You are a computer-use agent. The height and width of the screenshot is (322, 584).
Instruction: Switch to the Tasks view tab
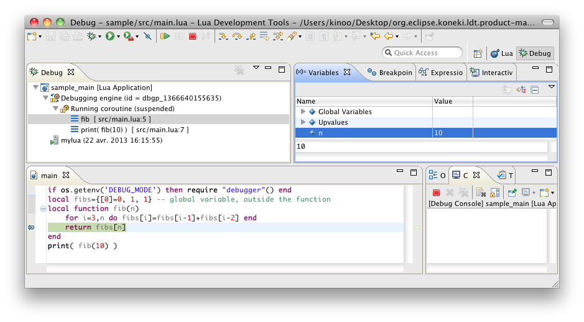point(506,175)
